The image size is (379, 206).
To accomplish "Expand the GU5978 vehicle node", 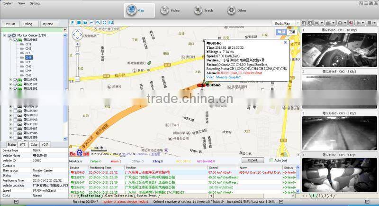I will pos(10,80).
